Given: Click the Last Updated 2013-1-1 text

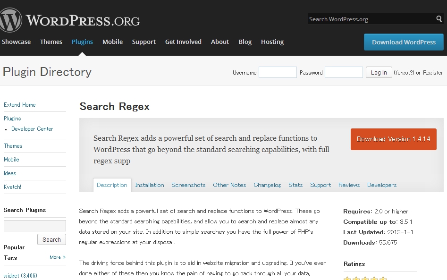Looking at the screenshot, I should pyautogui.click(x=378, y=232).
